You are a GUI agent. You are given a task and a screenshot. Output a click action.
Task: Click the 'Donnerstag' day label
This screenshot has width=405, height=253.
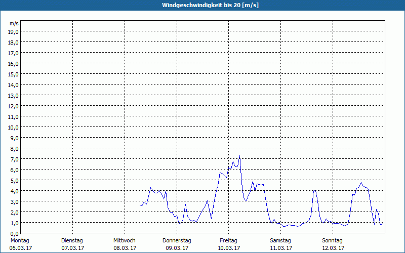[x=177, y=241]
